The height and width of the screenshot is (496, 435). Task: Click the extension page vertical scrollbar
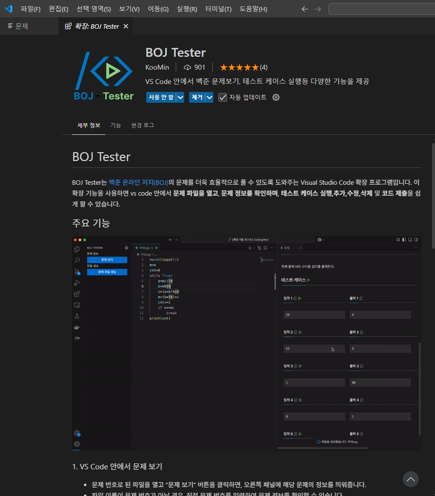434,196
